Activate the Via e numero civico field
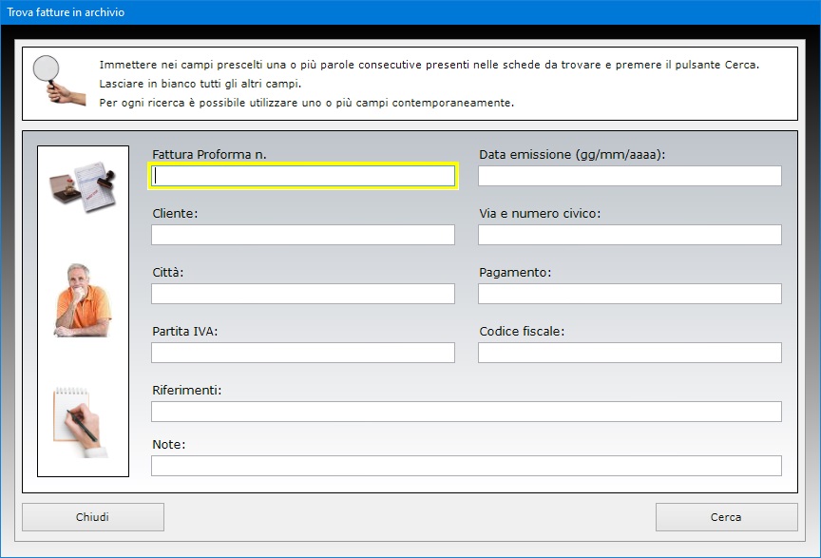 [x=629, y=235]
